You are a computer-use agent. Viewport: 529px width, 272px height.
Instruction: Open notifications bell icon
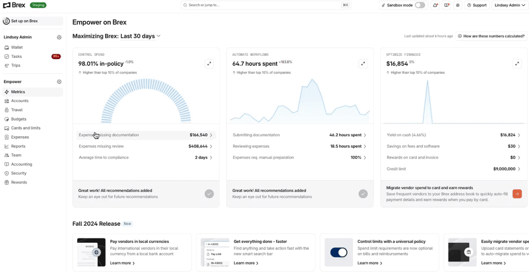[x=435, y=5]
